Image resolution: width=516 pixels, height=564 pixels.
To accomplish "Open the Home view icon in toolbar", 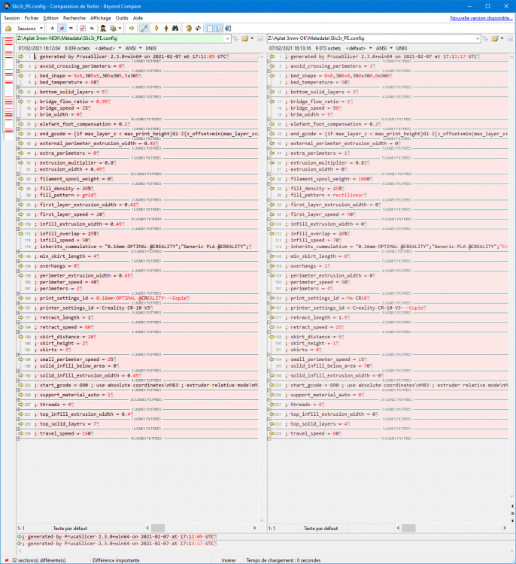I will 8,28.
